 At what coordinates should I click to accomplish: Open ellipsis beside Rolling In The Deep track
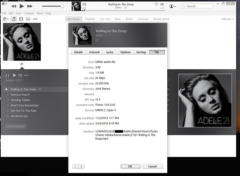point(40,89)
